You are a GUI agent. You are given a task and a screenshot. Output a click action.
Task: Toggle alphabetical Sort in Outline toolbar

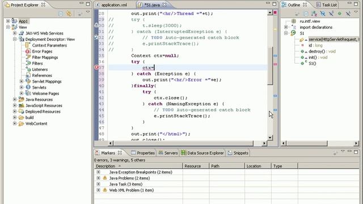coord(314,14)
